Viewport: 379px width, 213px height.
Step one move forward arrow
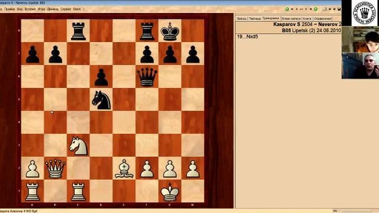(306, 9)
